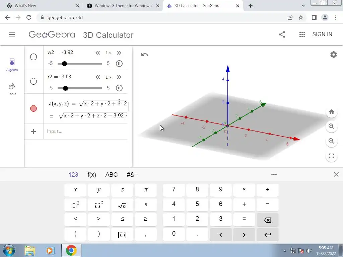Tap the keyboard backspace key
Image resolution: width=343 pixels, height=257 pixels.
[268, 220]
